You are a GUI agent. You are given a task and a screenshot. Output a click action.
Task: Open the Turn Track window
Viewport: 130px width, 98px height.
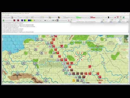pyautogui.click(x=44, y=17)
